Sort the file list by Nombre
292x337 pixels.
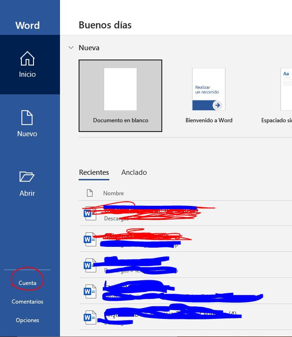[x=113, y=193]
